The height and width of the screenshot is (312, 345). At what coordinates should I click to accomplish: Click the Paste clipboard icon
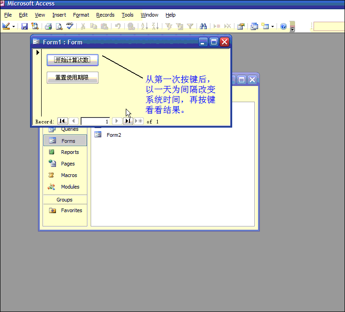(105, 26)
